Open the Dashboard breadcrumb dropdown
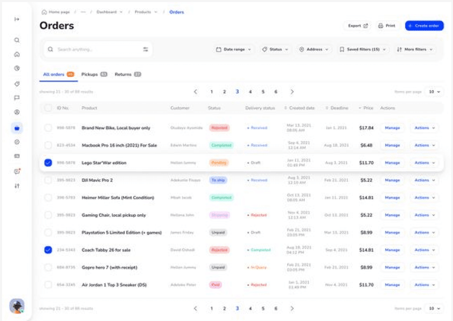The height and width of the screenshot is (321, 453). [109, 12]
